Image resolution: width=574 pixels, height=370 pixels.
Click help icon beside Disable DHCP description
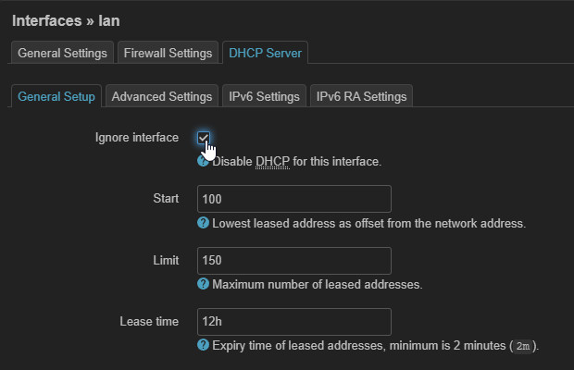tap(203, 161)
